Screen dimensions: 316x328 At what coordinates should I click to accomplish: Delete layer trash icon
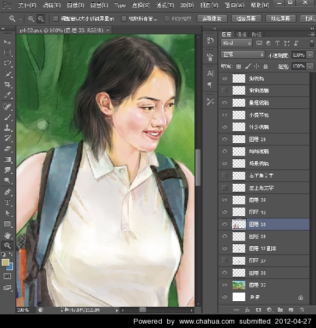coord(302,310)
